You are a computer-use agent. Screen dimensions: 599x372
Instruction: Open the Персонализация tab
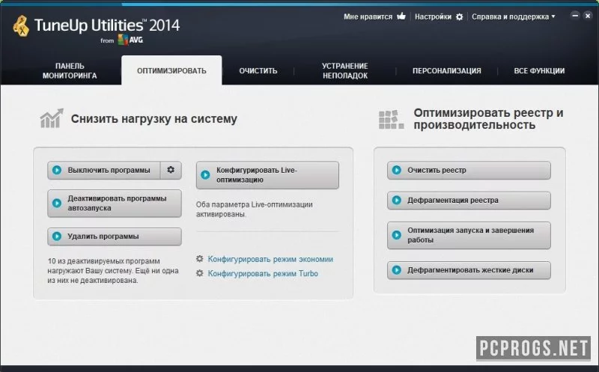[446, 70]
